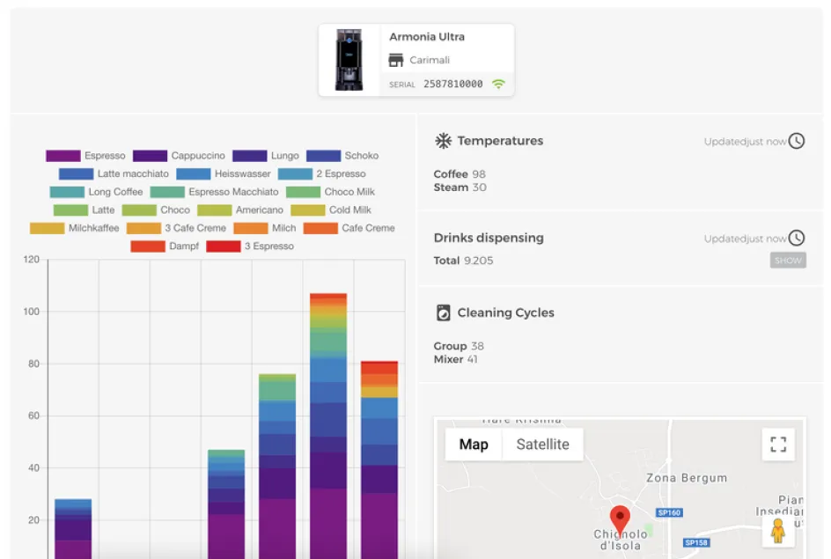Click the Street View pegman icon
Viewport: 831px width, 559px height.
[777, 531]
